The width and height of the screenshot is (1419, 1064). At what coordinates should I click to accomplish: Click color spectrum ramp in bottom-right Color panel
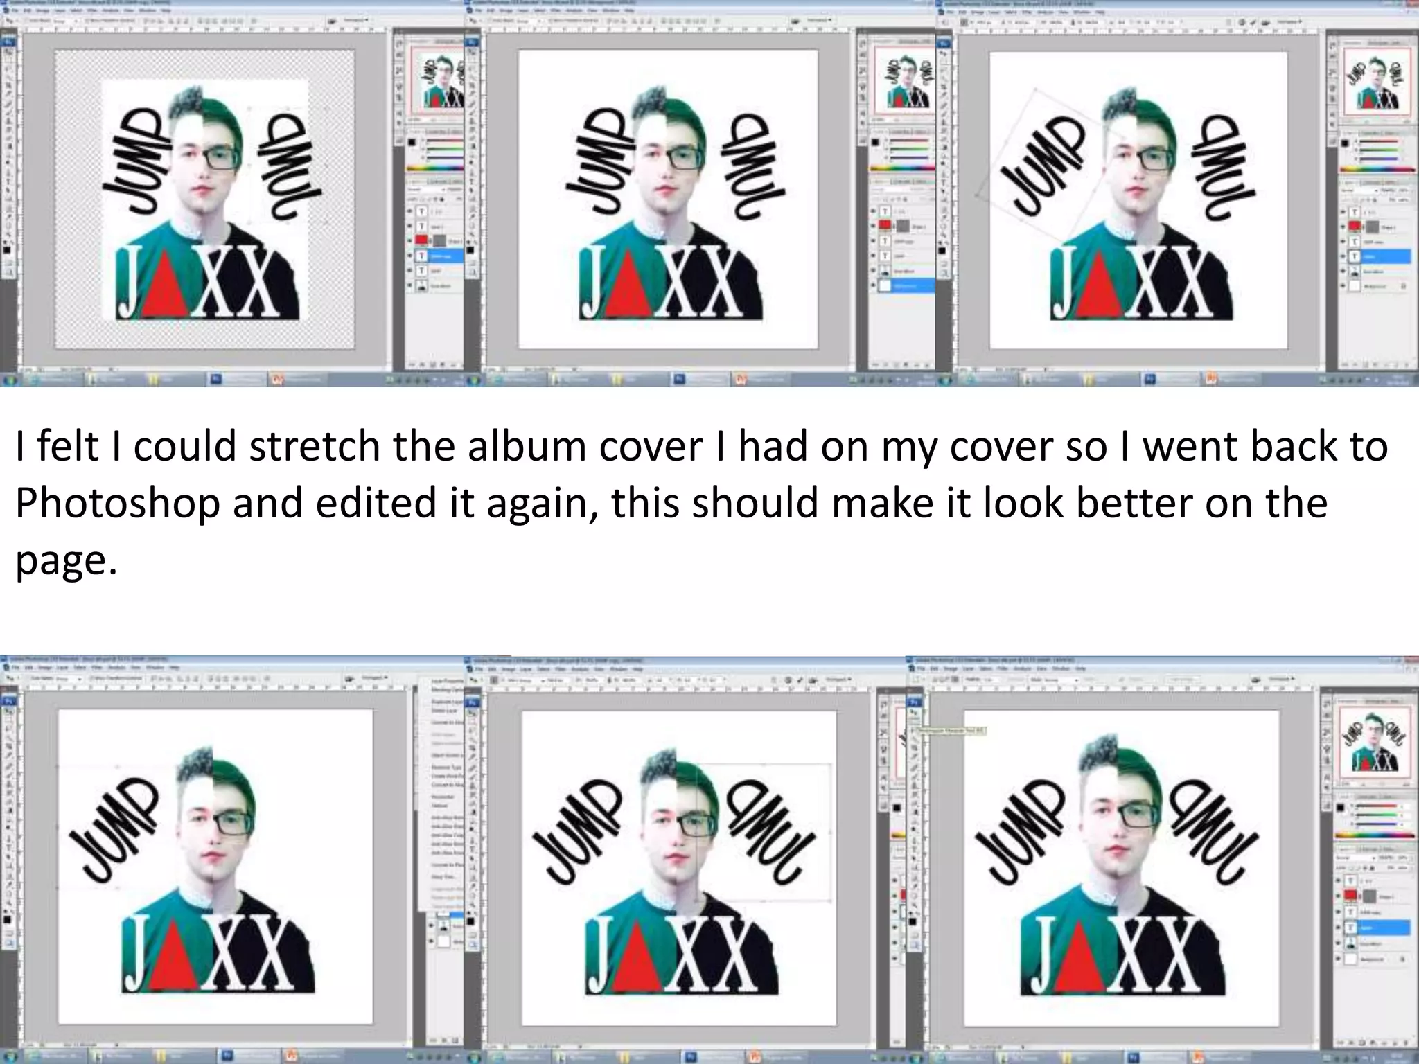(1373, 836)
